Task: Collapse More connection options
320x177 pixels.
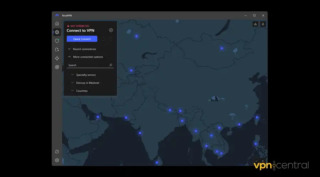Action: [85, 57]
